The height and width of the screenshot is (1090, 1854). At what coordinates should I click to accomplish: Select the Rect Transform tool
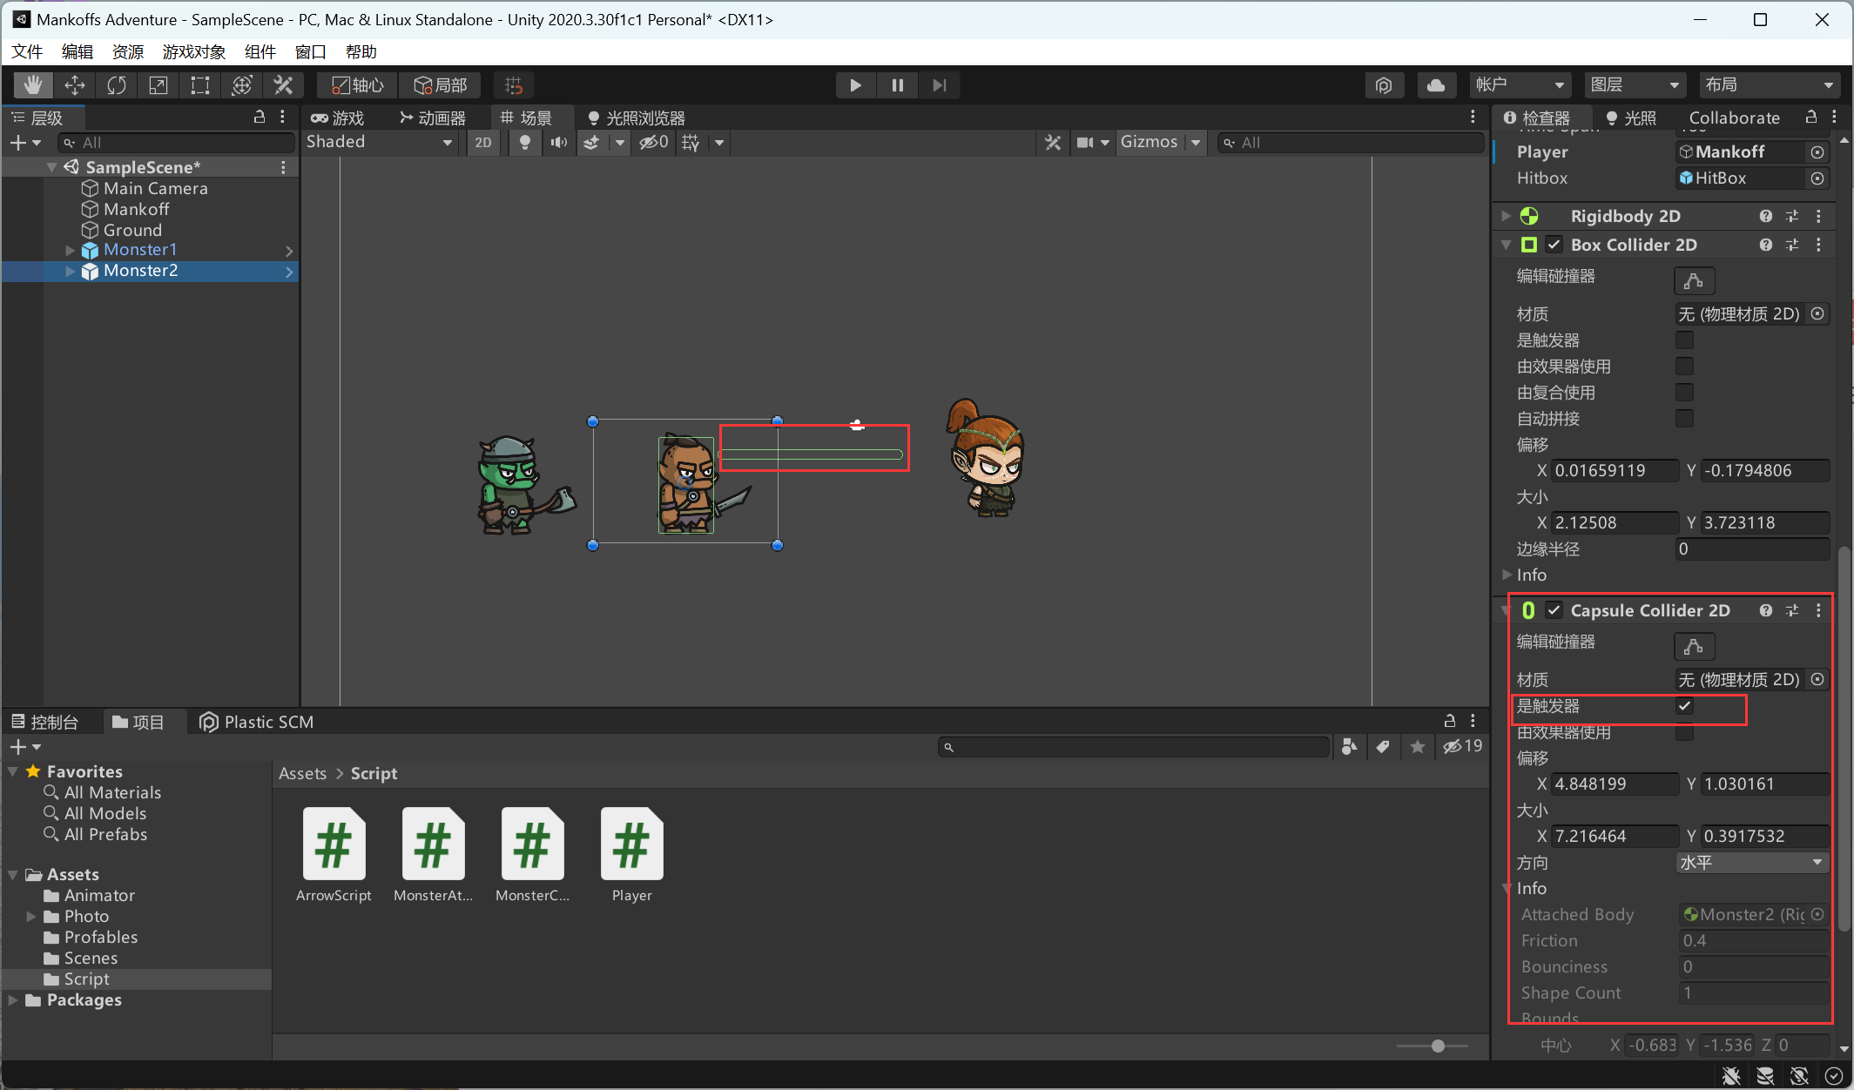coord(200,85)
